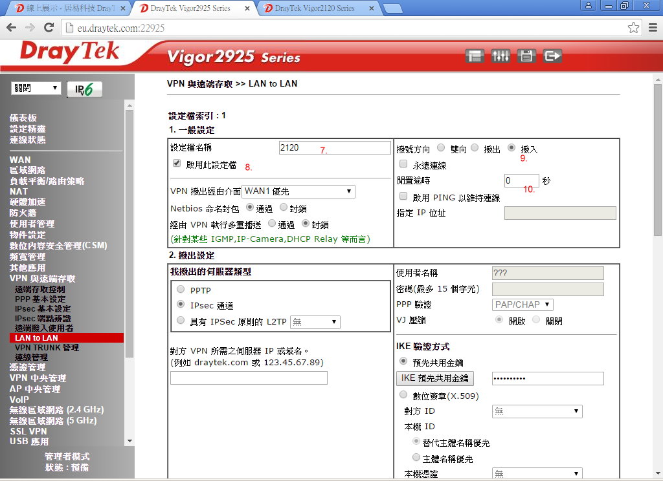This screenshot has width=663, height=481.
Task: Close the DrayTek Vigor2925 Series tab
Action: click(x=247, y=8)
